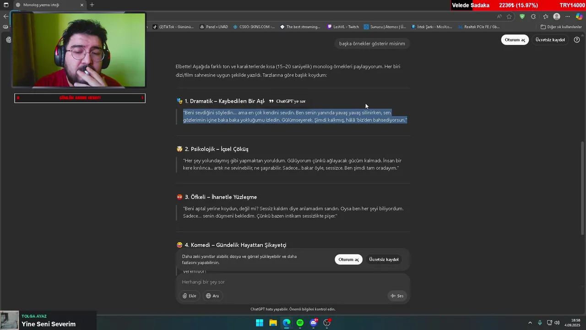Image resolution: width=586 pixels, height=330 pixels.
Task: Open the Realtek PCIe FE bookmark
Action: click(x=478, y=27)
